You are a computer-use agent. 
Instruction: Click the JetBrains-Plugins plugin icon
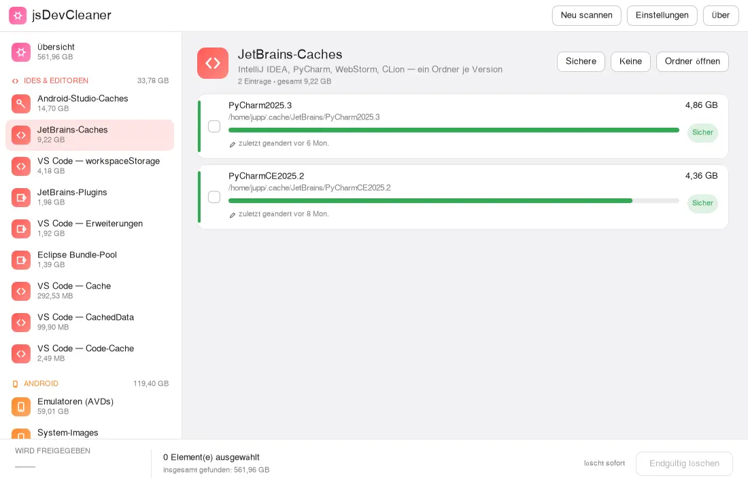[x=21, y=198]
